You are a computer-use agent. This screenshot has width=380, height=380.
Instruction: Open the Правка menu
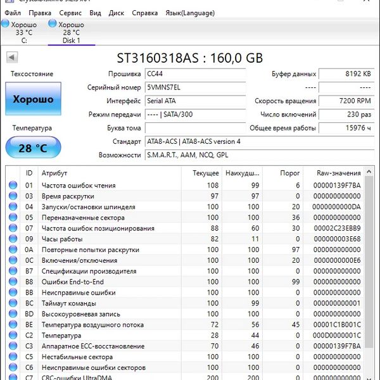click(40, 13)
